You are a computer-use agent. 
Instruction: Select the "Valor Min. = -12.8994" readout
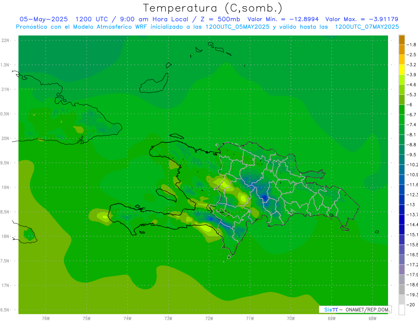[283, 19]
